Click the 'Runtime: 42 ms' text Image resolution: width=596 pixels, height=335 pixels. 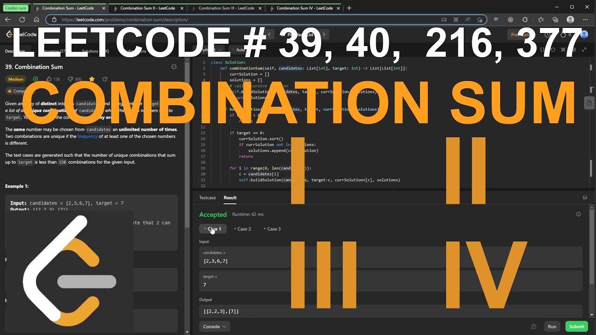click(248, 214)
